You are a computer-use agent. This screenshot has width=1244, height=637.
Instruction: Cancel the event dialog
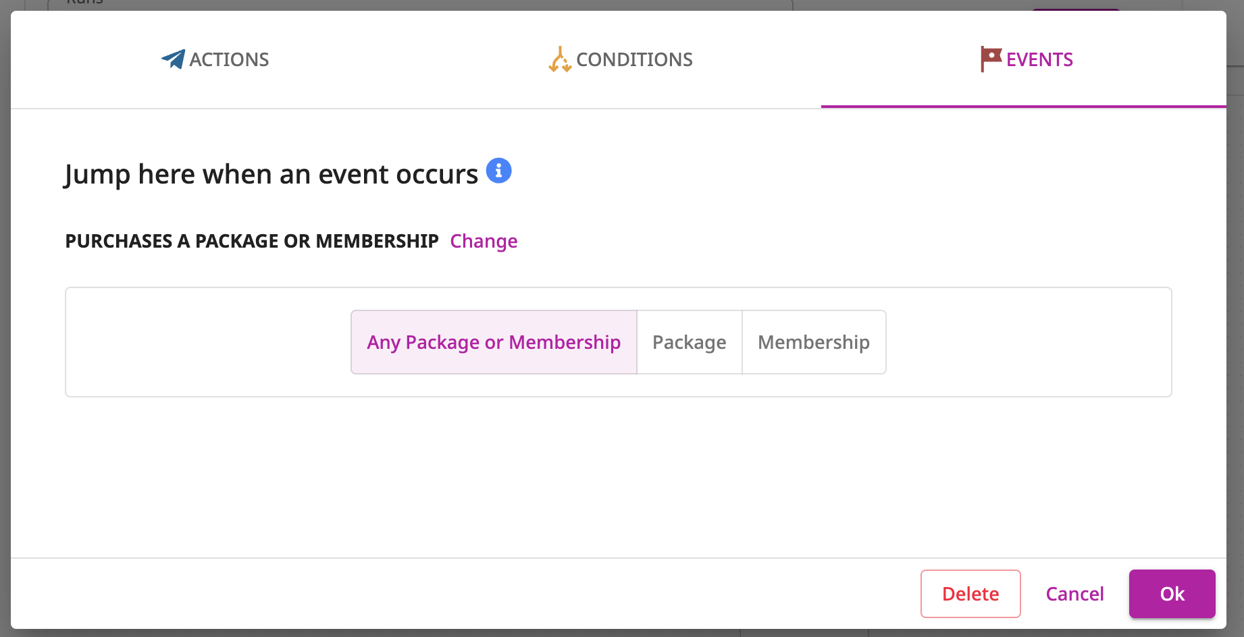click(x=1074, y=594)
